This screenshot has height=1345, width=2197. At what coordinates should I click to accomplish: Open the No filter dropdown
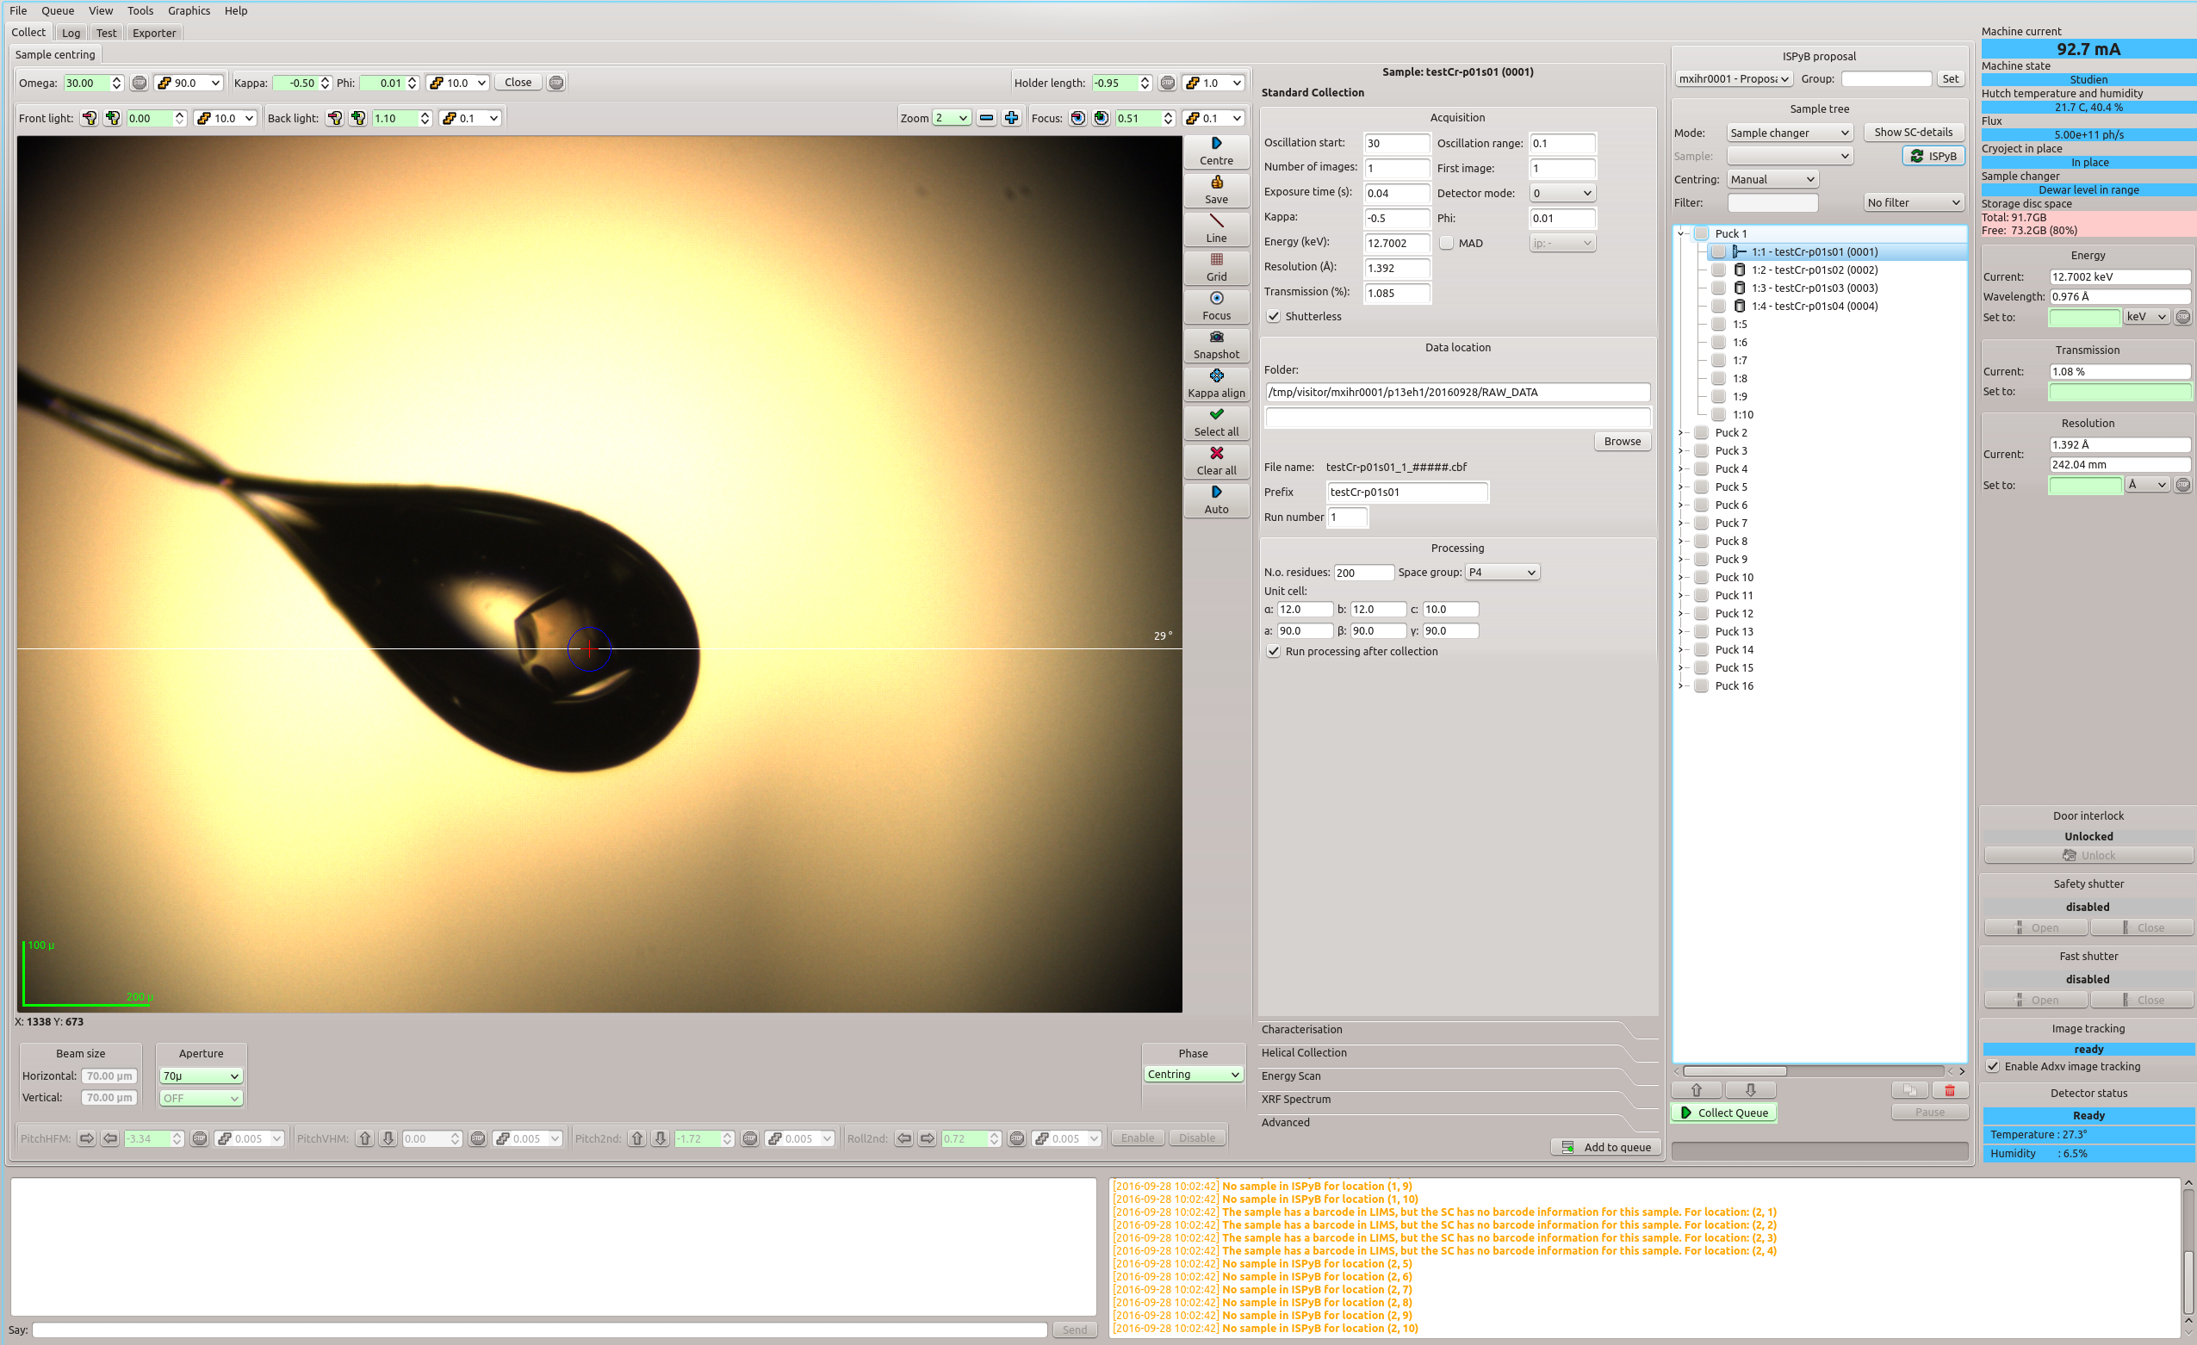point(1914,202)
